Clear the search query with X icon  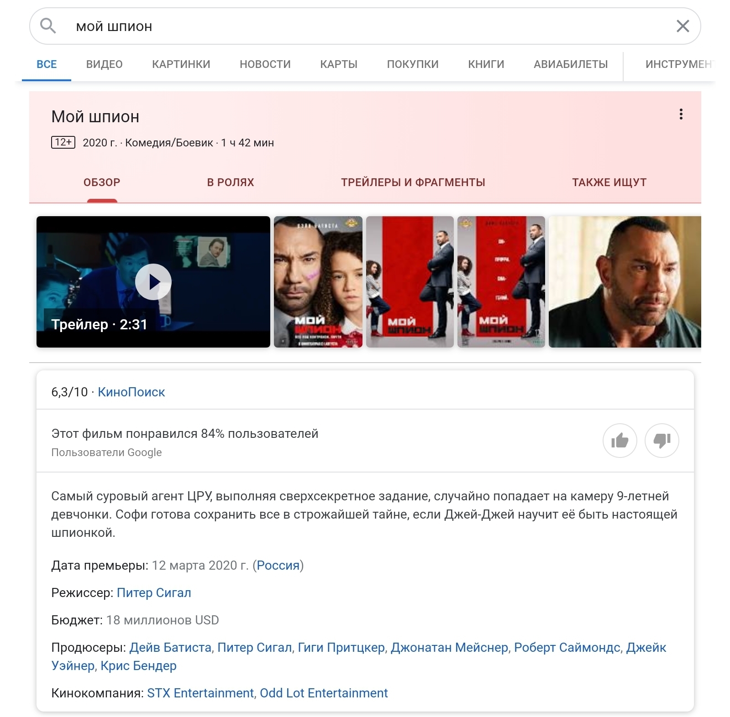(682, 26)
